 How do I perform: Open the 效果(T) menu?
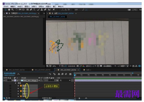coord(34,6)
